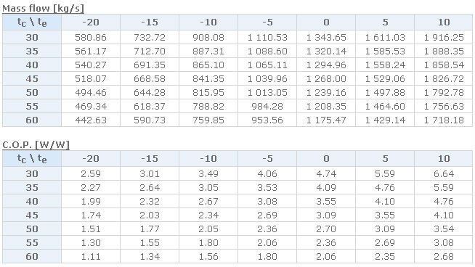
Task: Click the C.O.P. [W/W] heading
Action: tap(36, 144)
